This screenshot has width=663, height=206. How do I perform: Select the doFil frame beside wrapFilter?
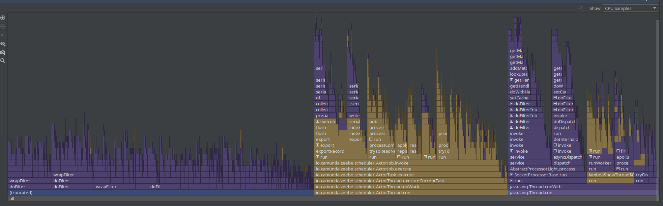155,187
